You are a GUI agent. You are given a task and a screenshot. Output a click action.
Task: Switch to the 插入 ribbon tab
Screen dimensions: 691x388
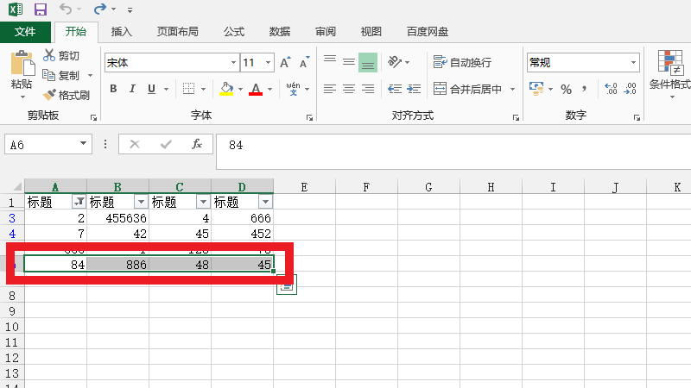point(122,32)
